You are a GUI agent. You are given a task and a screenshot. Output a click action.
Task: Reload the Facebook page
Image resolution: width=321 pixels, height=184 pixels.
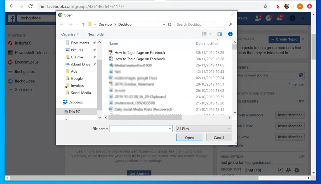30,6
